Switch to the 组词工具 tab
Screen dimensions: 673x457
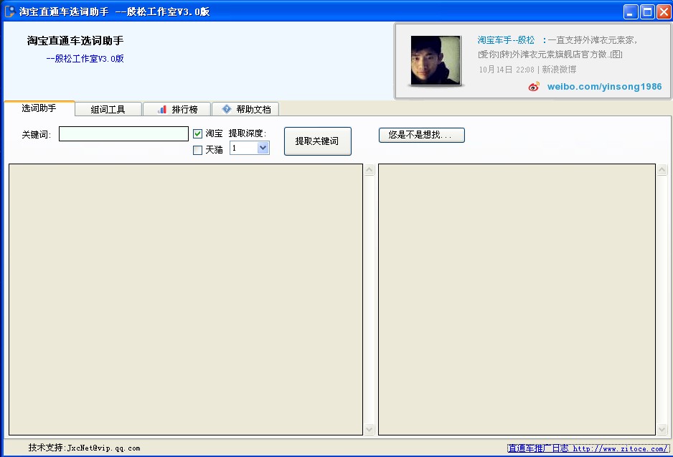[x=108, y=109]
